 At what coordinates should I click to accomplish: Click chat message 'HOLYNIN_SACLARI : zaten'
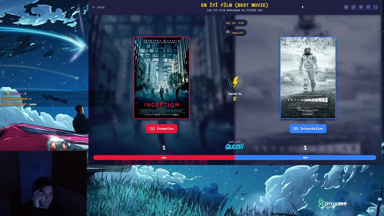pyautogui.click(x=18, y=104)
